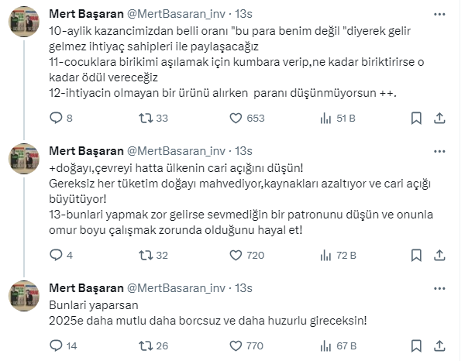Reply to the tweet with 4 replies
This screenshot has width=475, height=361.
tap(55, 254)
